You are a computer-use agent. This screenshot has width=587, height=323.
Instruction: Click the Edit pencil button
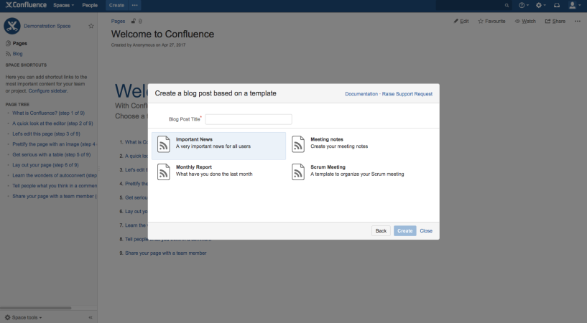461,22
